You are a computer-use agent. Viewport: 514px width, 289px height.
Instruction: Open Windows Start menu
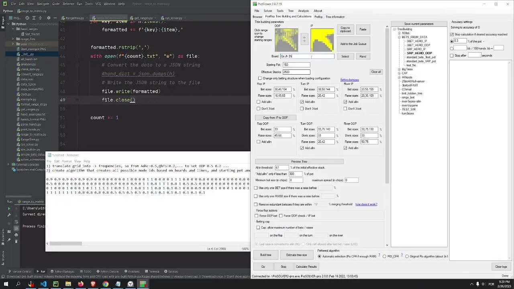coord(5,284)
